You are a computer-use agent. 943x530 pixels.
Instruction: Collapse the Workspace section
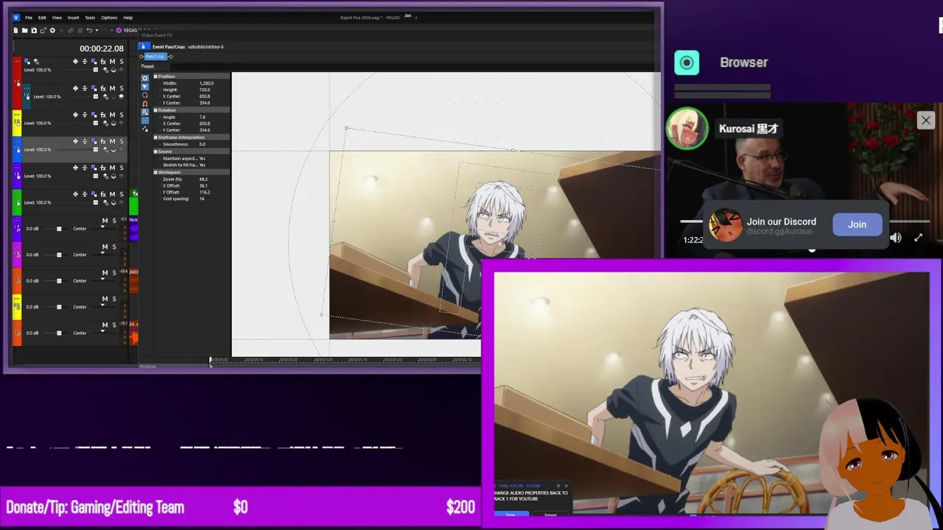(x=155, y=172)
